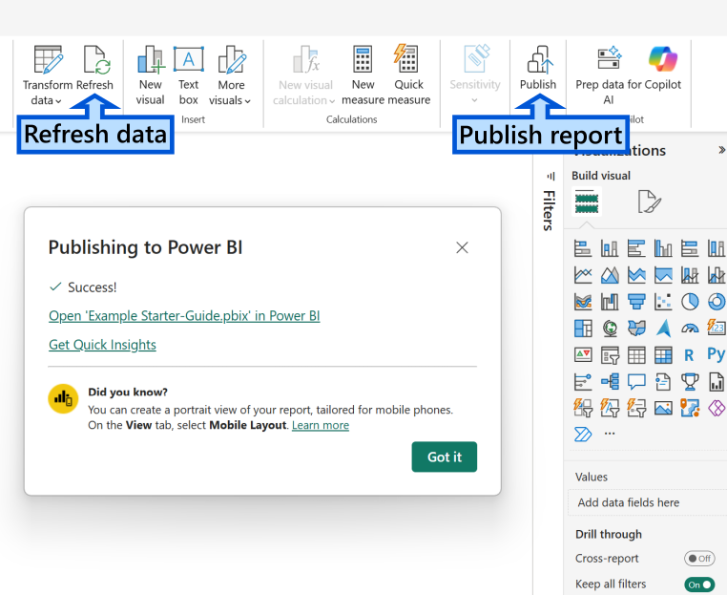Select the Clustered column chart visual
Image resolution: width=727 pixels, height=595 pixels.
tap(663, 248)
